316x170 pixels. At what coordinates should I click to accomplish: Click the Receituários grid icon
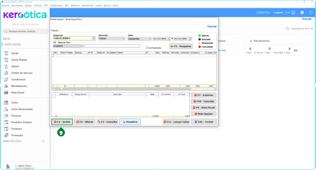pyautogui.click(x=251, y=41)
